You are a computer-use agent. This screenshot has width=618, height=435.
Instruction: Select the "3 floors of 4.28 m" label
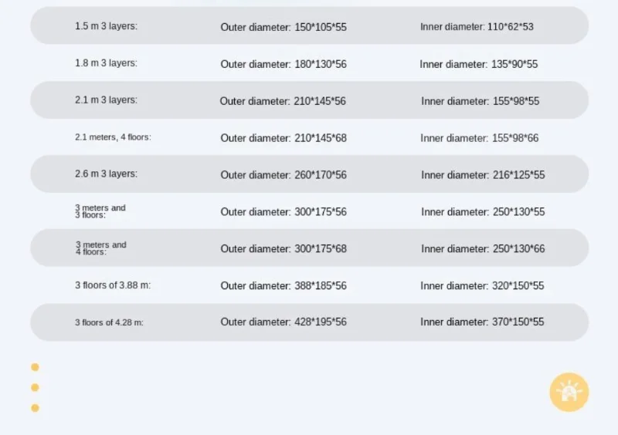click(109, 322)
